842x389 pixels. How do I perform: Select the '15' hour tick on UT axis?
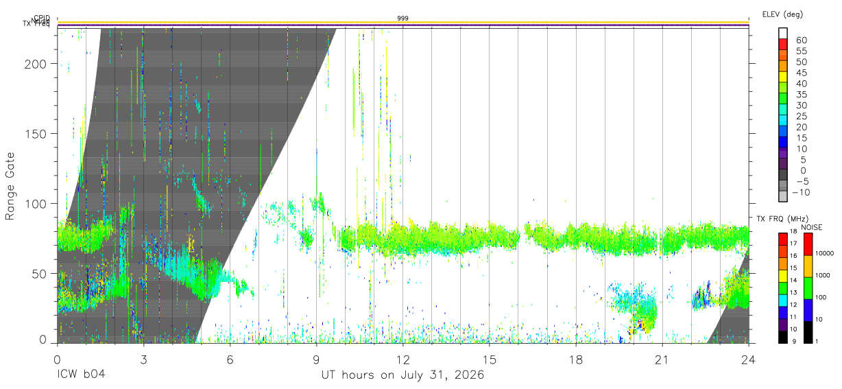pos(489,359)
